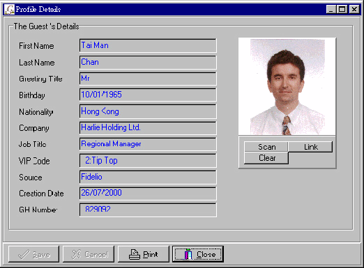Link an existing photo file

click(x=310, y=147)
